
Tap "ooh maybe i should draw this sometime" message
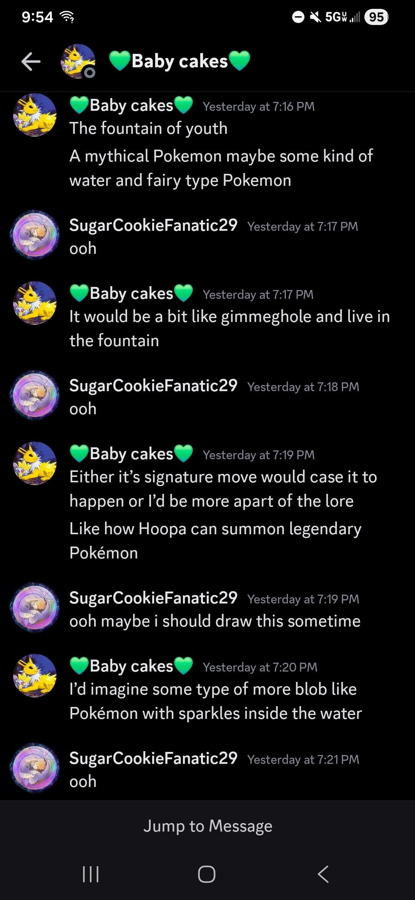tap(215, 621)
